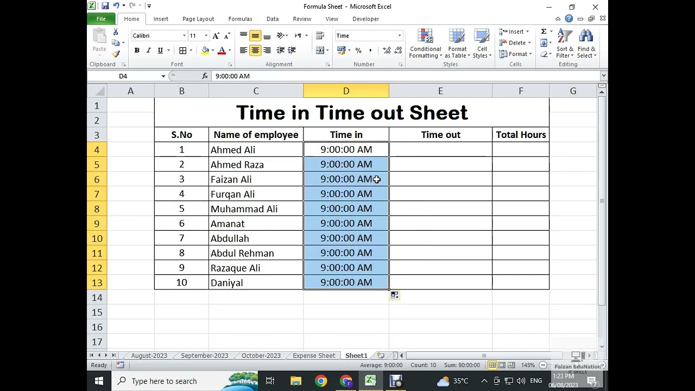Open the Calibri font name dropdown
Viewport: 695px width, 391px height.
click(184, 36)
